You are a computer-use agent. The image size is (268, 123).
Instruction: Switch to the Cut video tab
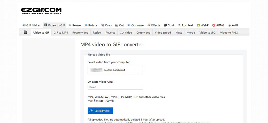point(126,32)
